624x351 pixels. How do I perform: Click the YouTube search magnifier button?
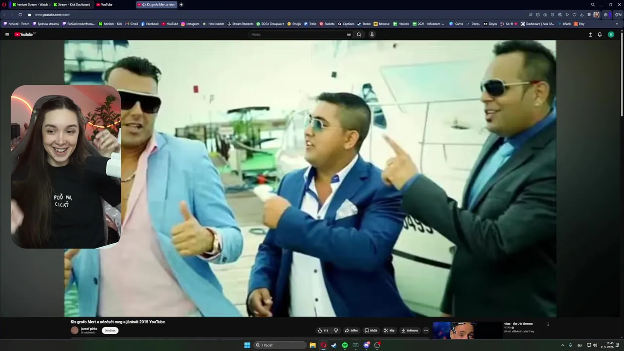point(359,35)
